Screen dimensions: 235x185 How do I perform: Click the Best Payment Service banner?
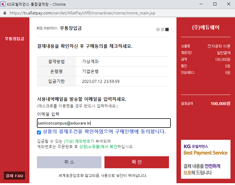tap(206, 159)
